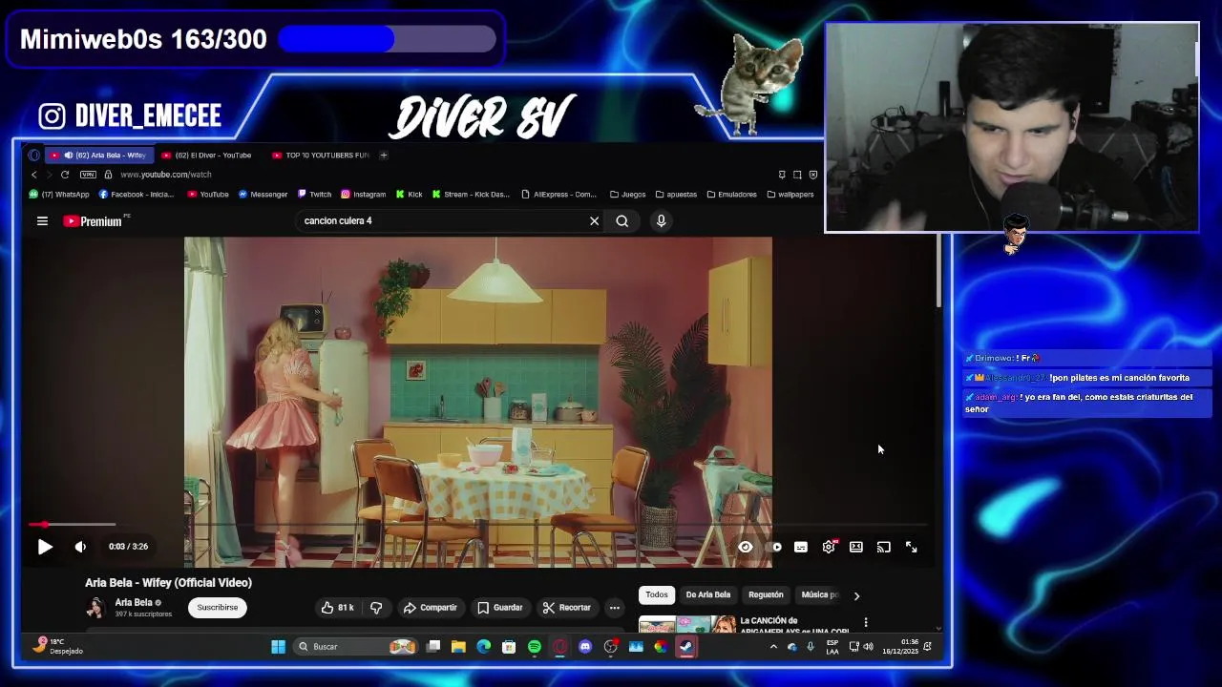Open Spotify from taskbar
This screenshot has height=687, width=1222.
coord(535,646)
